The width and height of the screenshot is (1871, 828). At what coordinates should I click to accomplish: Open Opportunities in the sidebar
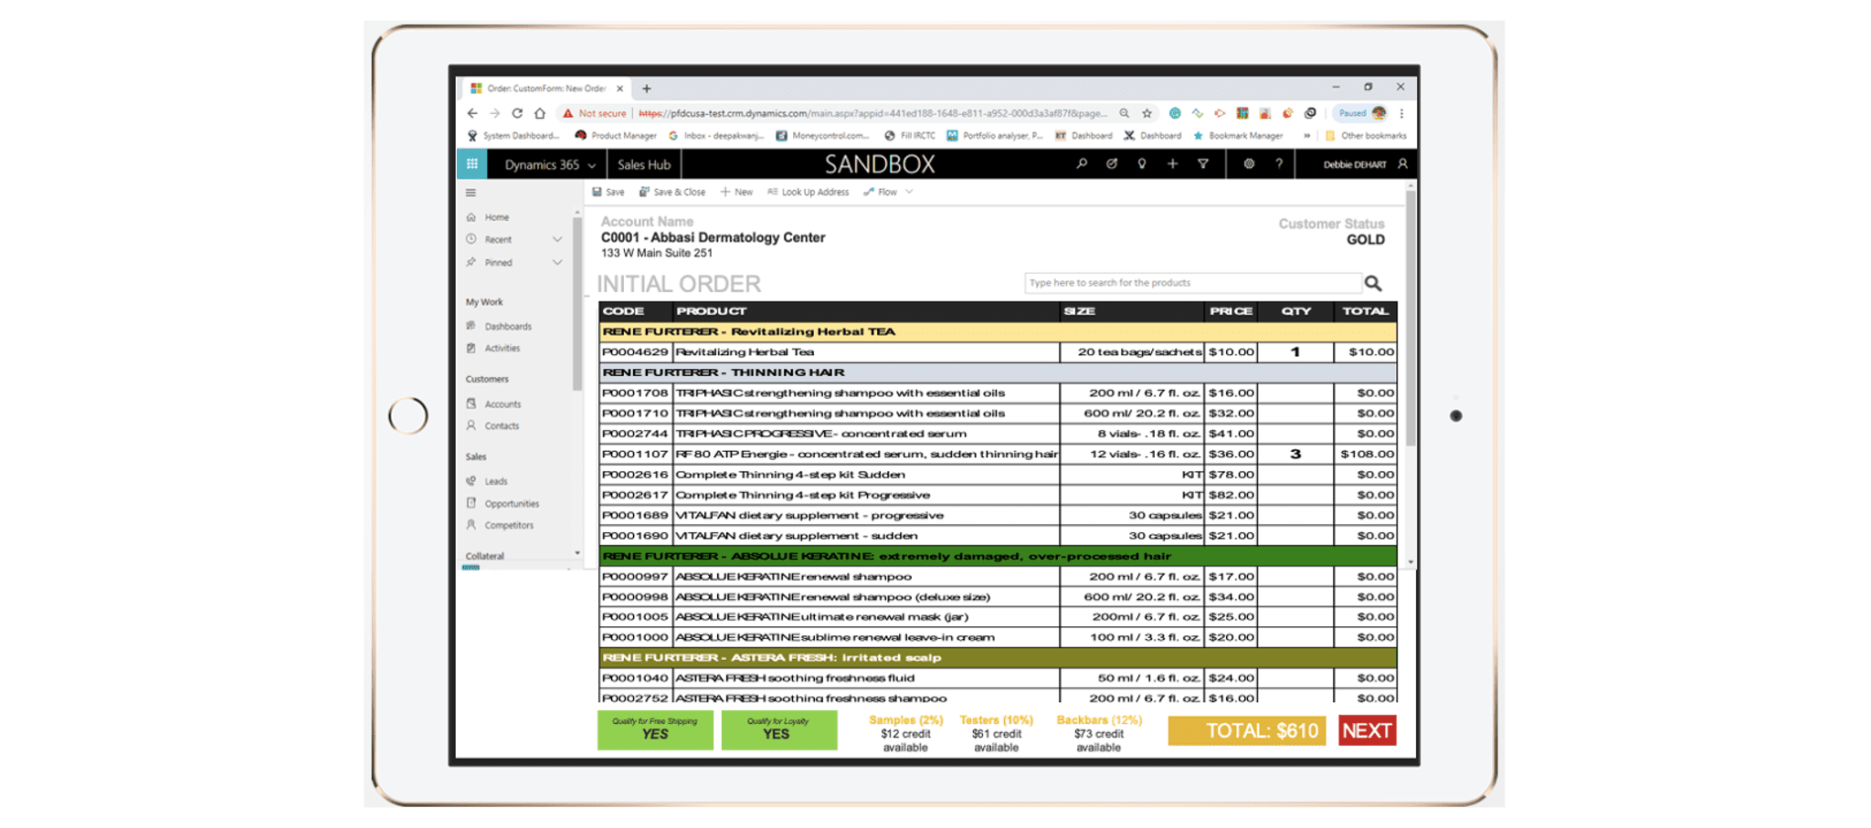512,503
